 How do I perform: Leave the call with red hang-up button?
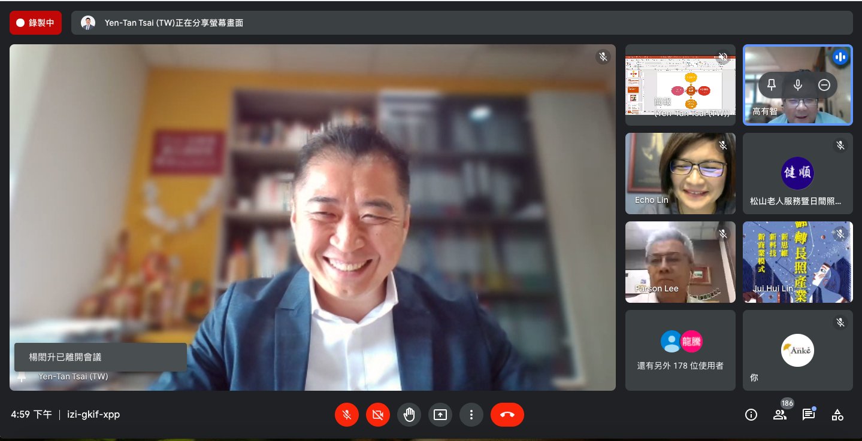(507, 415)
